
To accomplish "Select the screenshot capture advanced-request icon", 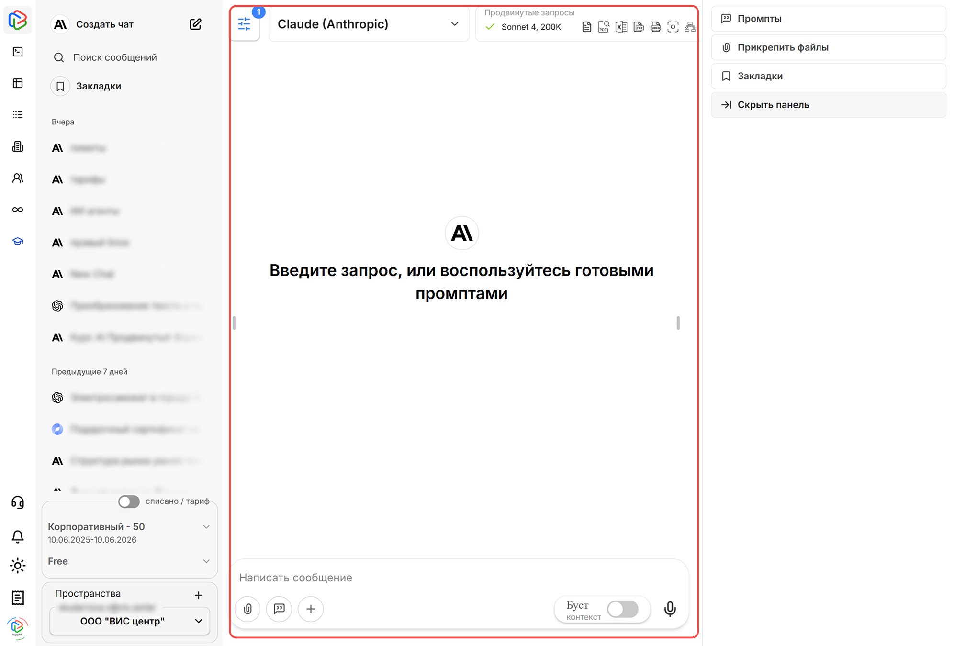I will click(673, 27).
